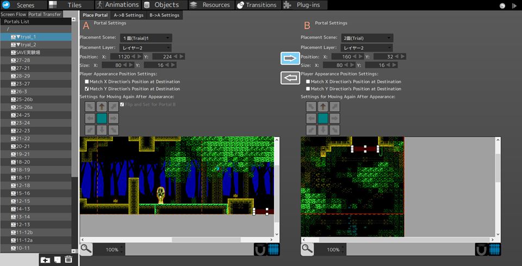Image resolution: width=522 pixels, height=266 pixels.
Task: Enable Match X Direction checkbox for Portal A
Action: (x=87, y=81)
